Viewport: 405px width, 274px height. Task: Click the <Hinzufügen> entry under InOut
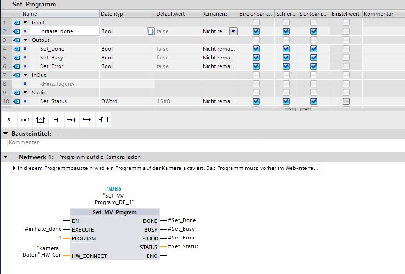click(57, 84)
